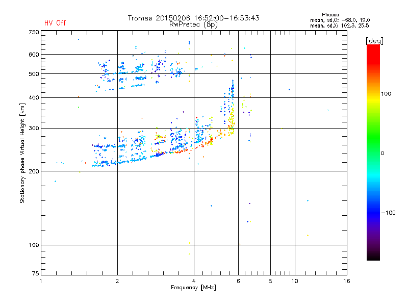This screenshot has width=408, height=306.
Task: Click the x-axis '1' tick label
Action: click(41, 281)
